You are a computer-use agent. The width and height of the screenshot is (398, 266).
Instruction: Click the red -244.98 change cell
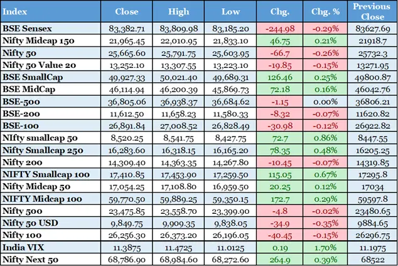pyautogui.click(x=280, y=28)
